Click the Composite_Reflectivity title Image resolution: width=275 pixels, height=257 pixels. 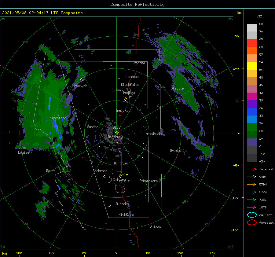point(137,5)
